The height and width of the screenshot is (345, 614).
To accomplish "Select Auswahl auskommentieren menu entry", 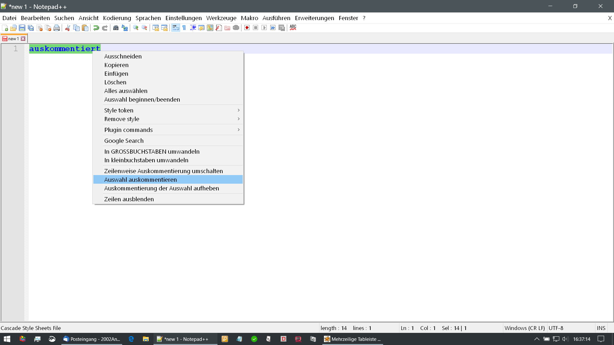I will pyautogui.click(x=140, y=180).
